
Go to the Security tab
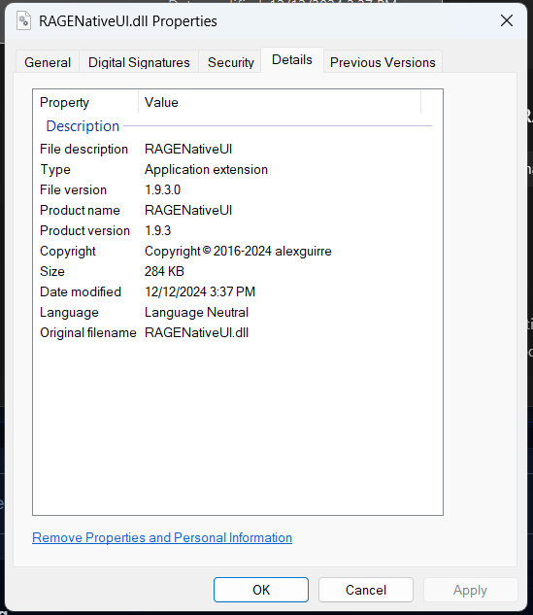230,62
